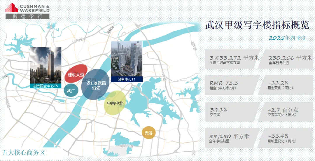Click the 南湖大道 road label

[x=126, y=146]
